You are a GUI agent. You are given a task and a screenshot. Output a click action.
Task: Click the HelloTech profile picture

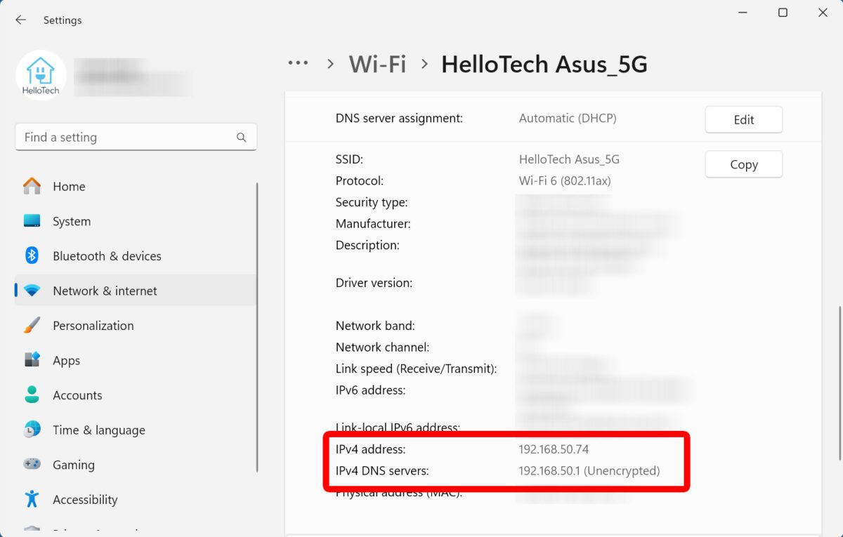(x=41, y=74)
